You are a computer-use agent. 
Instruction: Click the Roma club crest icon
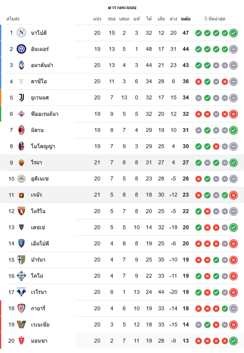(x=21, y=163)
